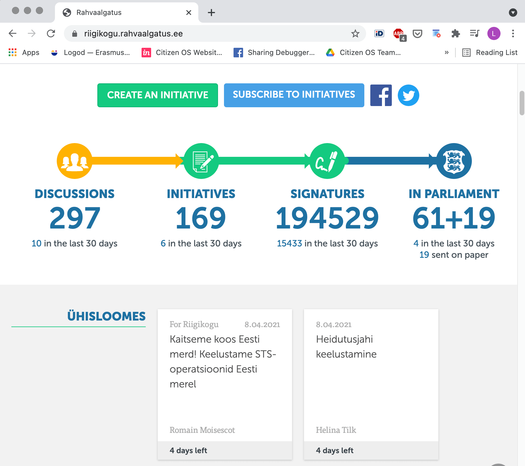Image resolution: width=525 pixels, height=466 pixels.
Task: Click the page vertical scrollbar thumb
Action: pyautogui.click(x=522, y=103)
